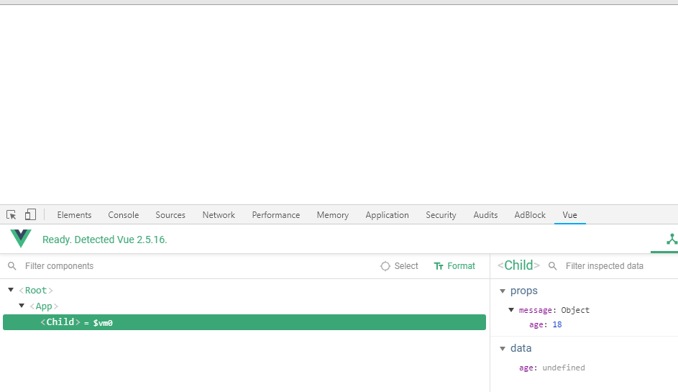Viewport: 678px width, 392px height.
Task: Collapse the Root tree node
Action: (x=11, y=290)
